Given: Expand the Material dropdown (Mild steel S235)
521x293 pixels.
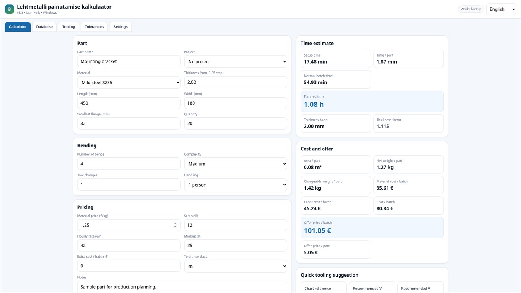Looking at the screenshot, I should point(129,82).
